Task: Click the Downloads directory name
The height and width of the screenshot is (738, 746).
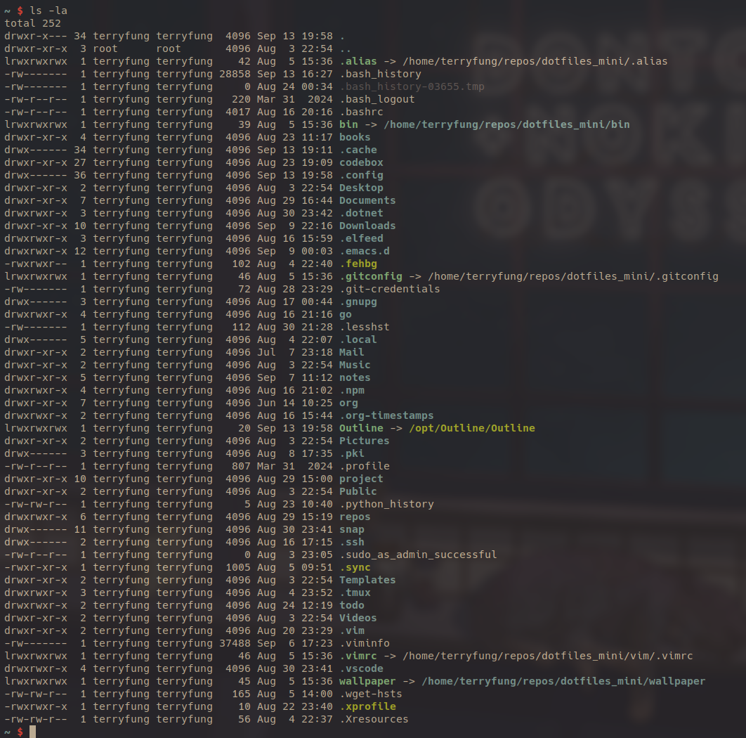Action: coord(367,226)
